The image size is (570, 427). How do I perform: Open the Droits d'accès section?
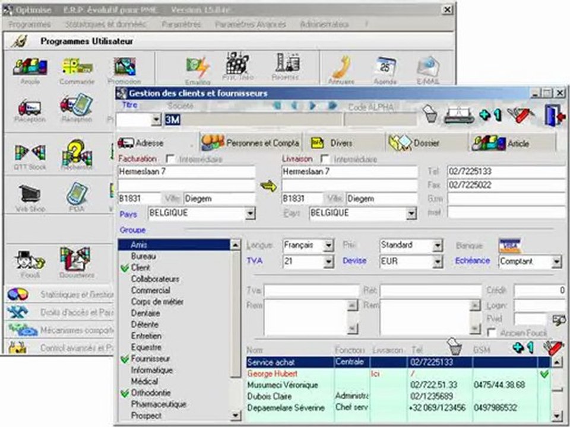60,313
